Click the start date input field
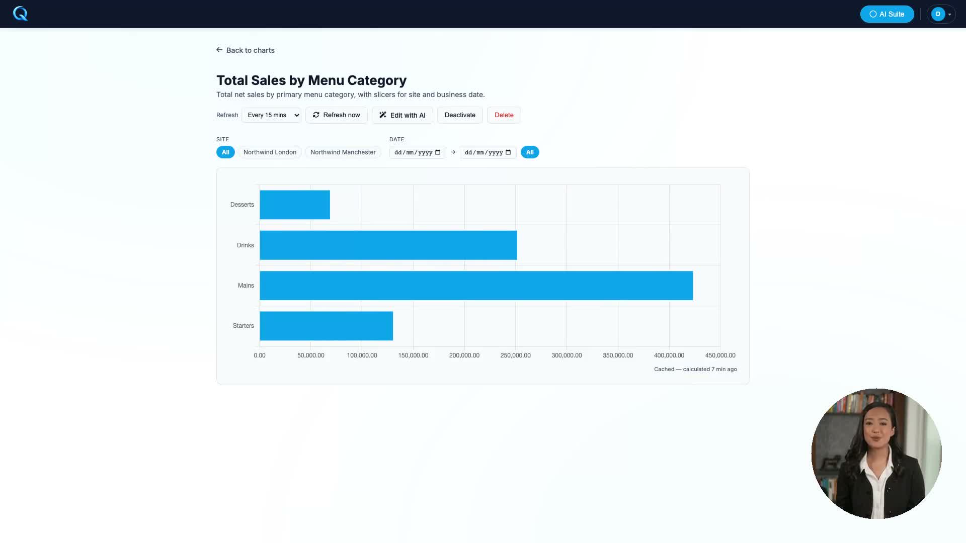Image resolution: width=966 pixels, height=543 pixels. click(417, 152)
